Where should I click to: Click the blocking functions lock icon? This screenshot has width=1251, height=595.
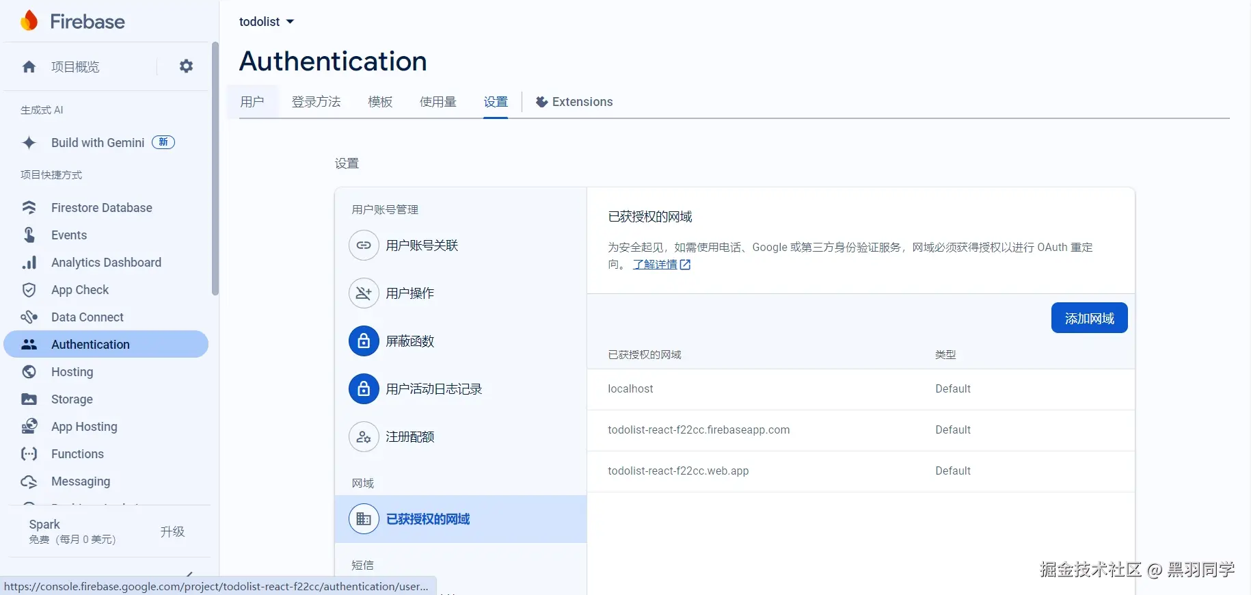pyautogui.click(x=364, y=341)
